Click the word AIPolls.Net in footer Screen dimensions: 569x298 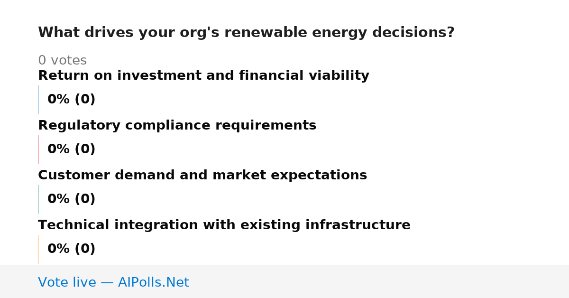[154, 283]
